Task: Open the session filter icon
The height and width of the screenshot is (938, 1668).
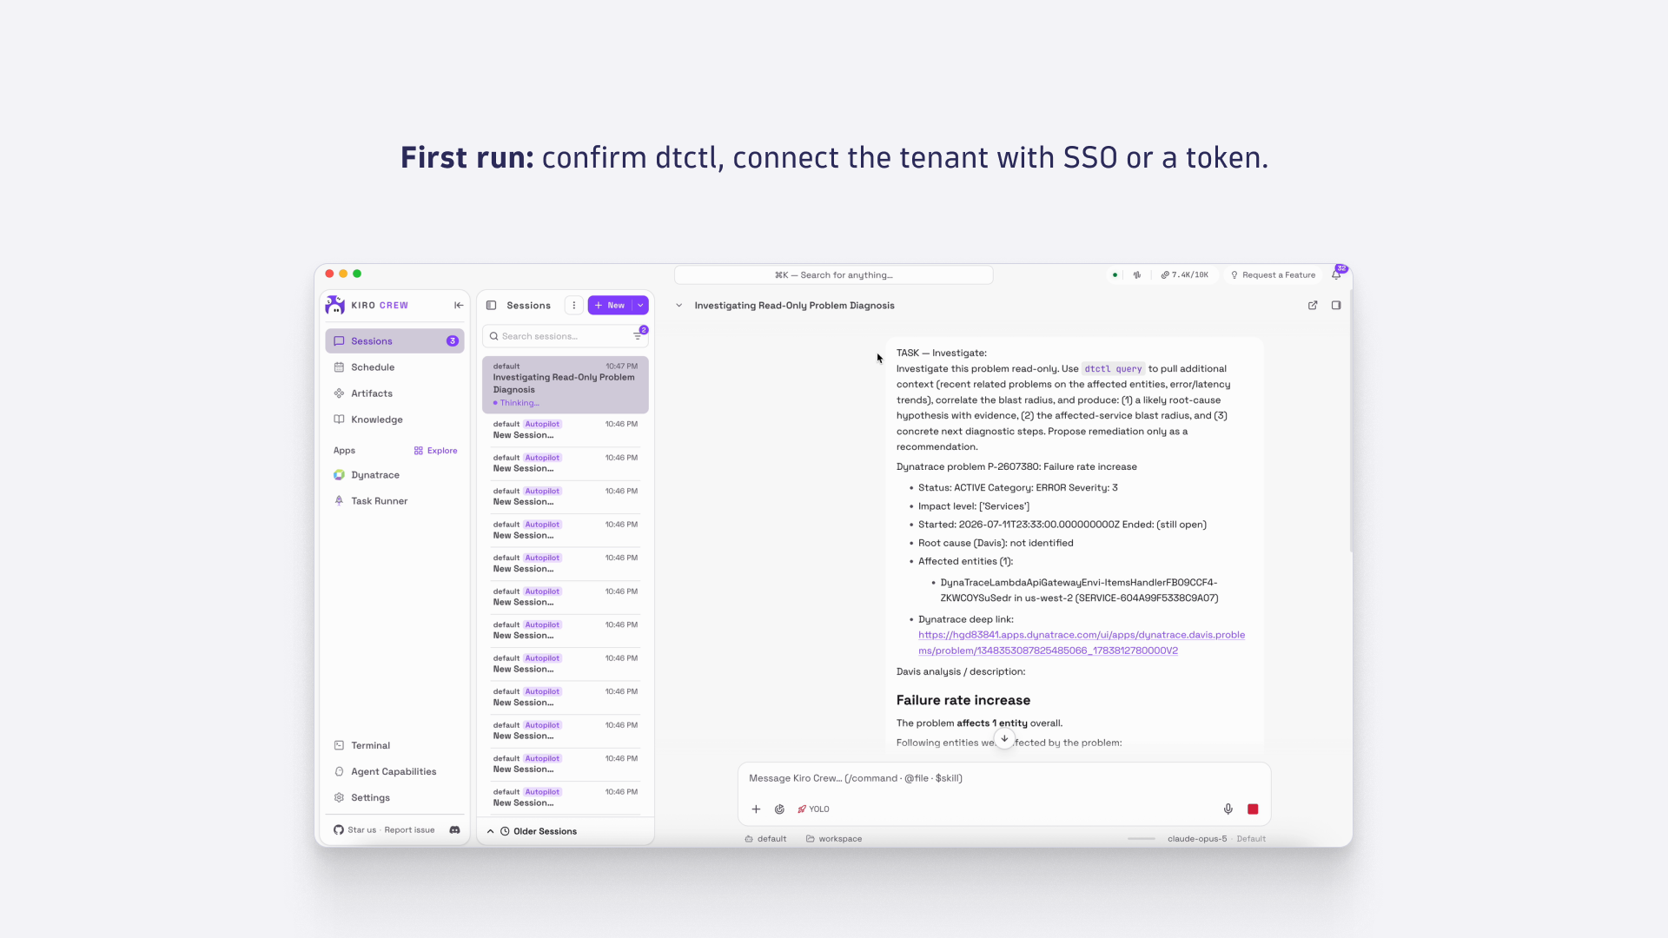Action: tap(638, 336)
